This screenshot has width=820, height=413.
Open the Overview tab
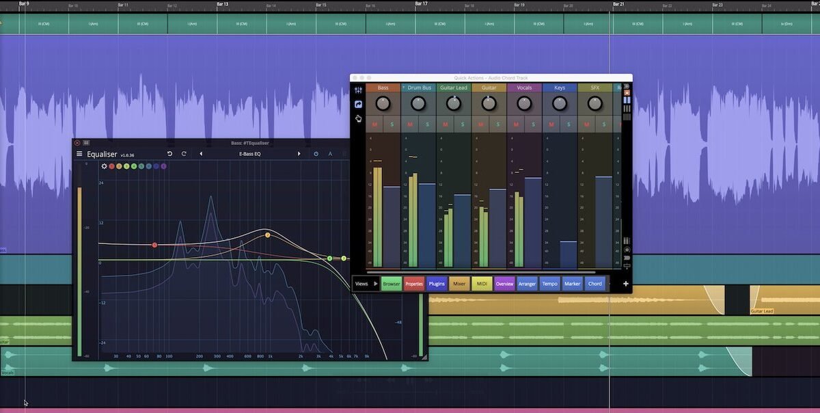click(504, 284)
